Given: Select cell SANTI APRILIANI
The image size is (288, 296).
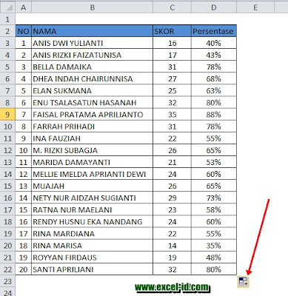Looking at the screenshot, I should pyautogui.click(x=92, y=269).
